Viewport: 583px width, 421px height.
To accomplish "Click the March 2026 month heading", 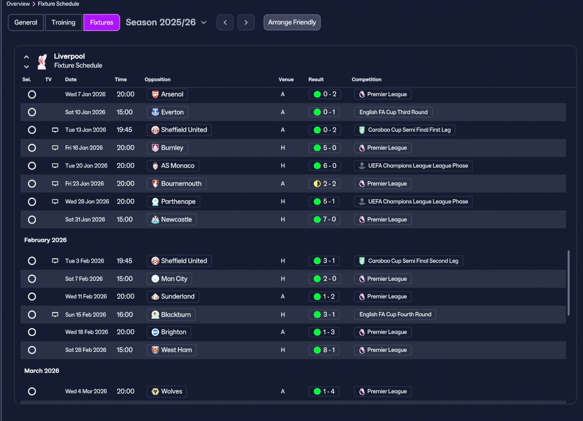I will click(x=42, y=371).
